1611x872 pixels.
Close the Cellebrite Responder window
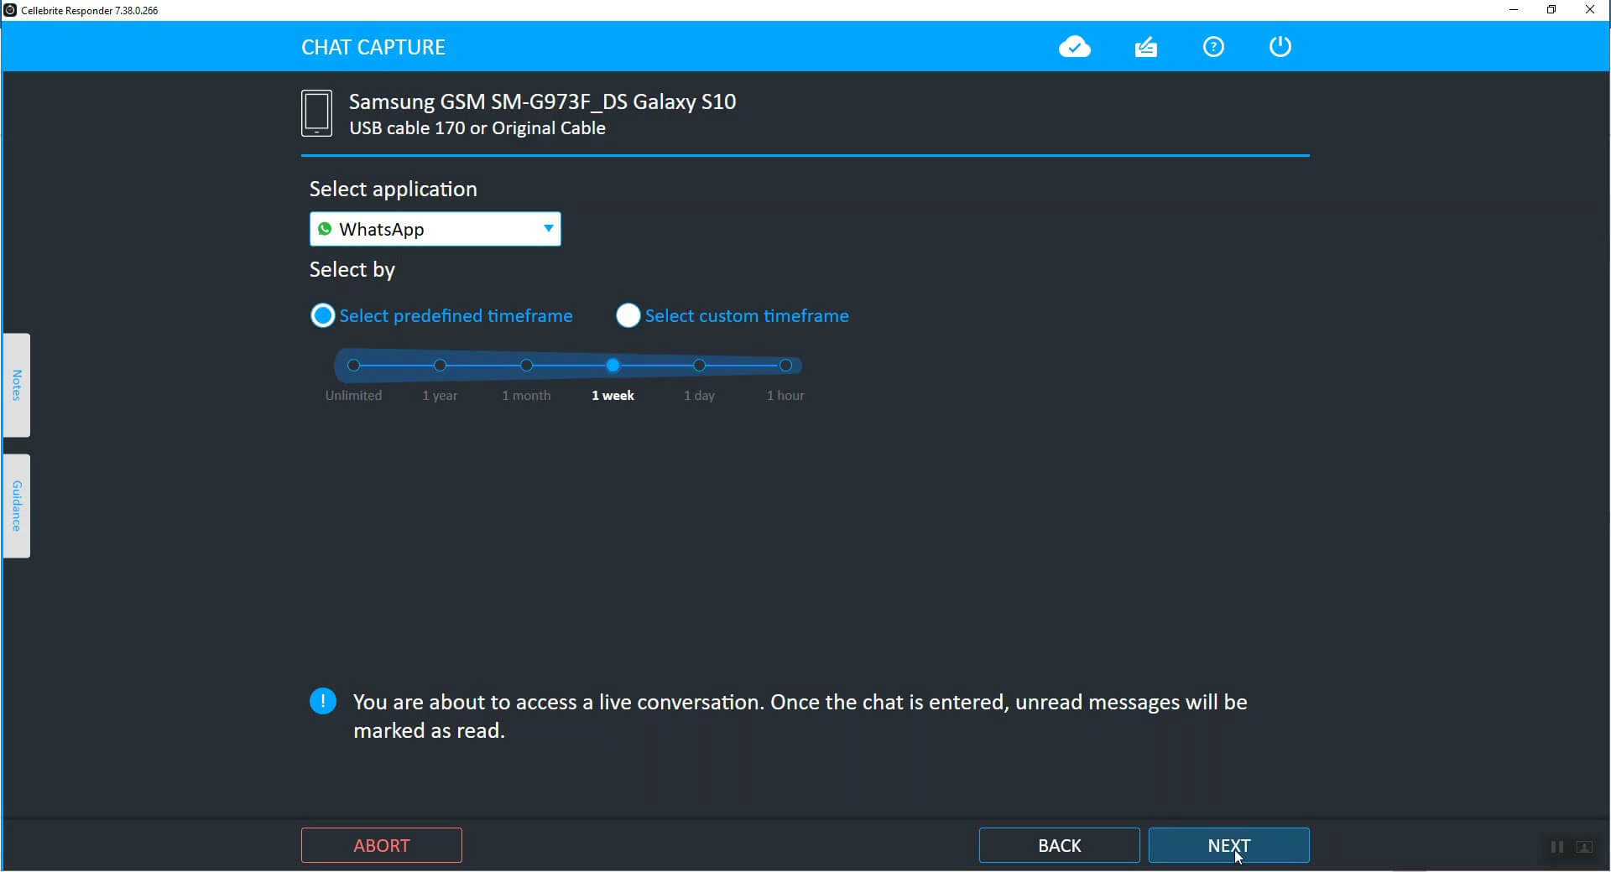pos(1590,10)
